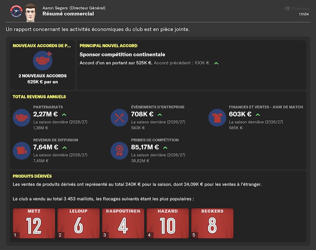
Task: Click Aaron Segers' portrait photo
Action: pyautogui.click(x=30, y=13)
